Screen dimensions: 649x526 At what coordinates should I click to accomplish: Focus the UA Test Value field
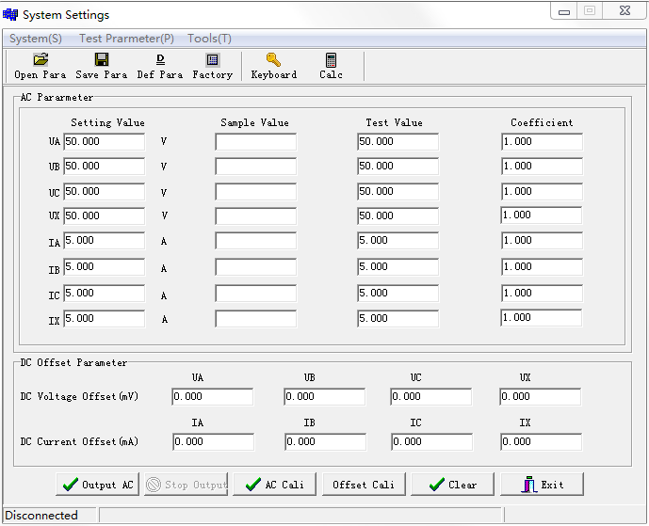pyautogui.click(x=398, y=142)
